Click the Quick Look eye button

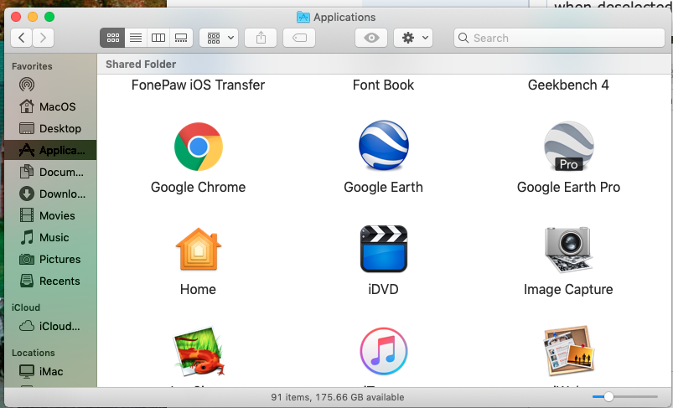[x=371, y=38]
